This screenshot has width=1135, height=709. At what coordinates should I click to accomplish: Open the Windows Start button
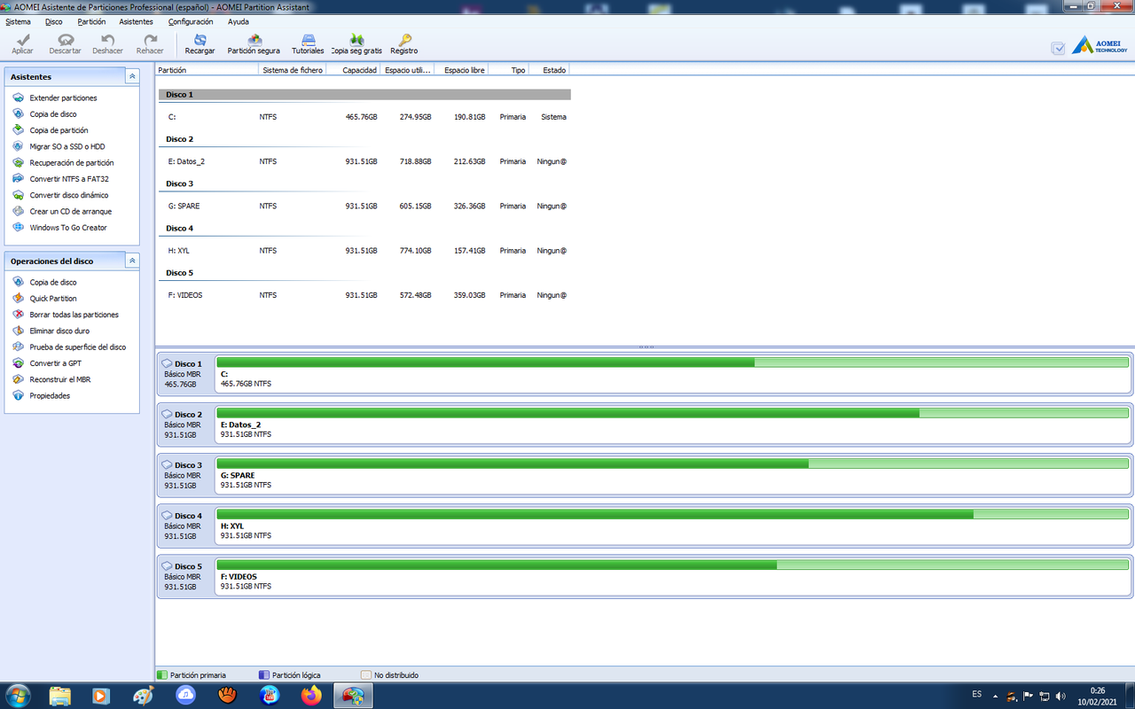tap(17, 695)
